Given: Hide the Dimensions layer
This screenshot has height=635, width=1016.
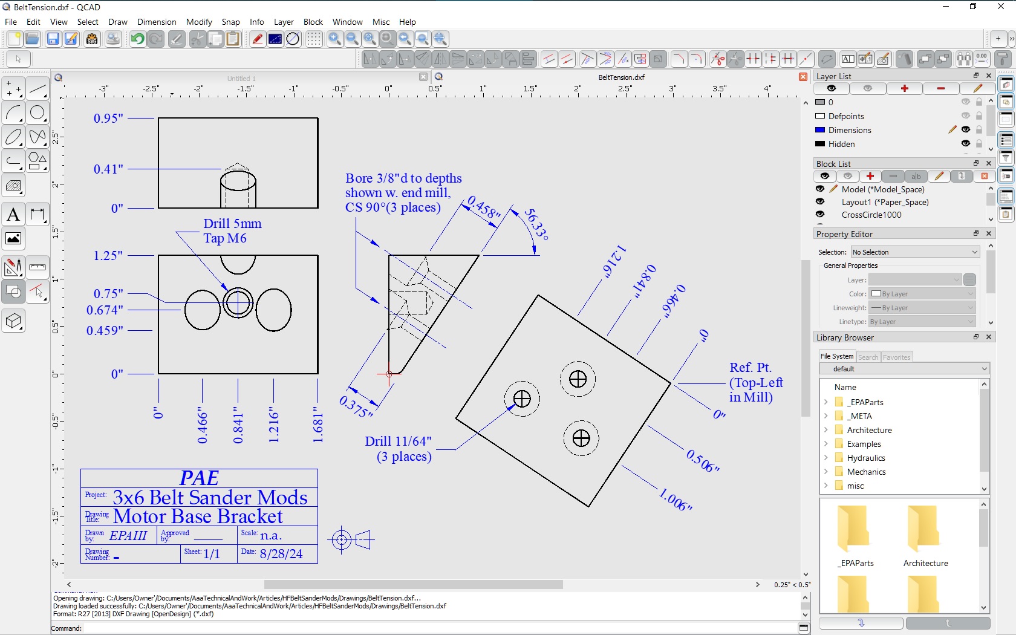Looking at the screenshot, I should point(965,130).
